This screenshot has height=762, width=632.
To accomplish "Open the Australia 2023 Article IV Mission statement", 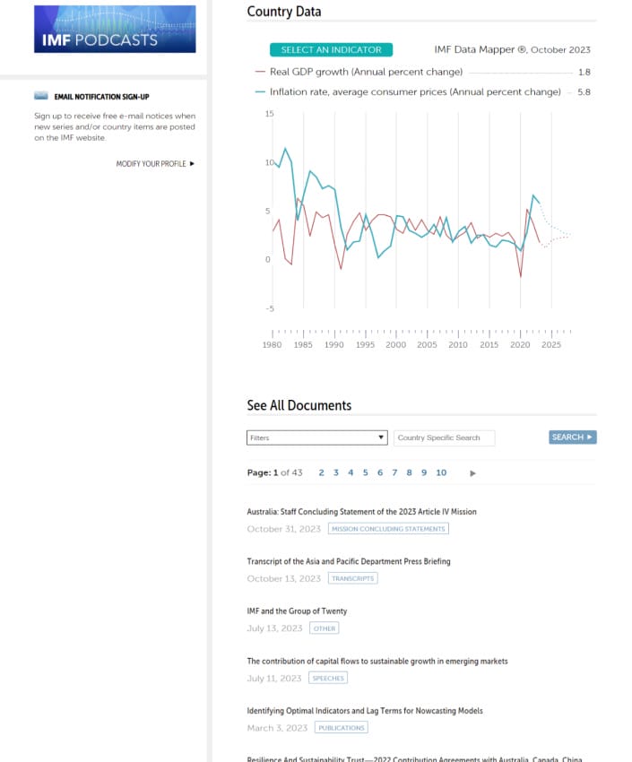I will click(361, 511).
